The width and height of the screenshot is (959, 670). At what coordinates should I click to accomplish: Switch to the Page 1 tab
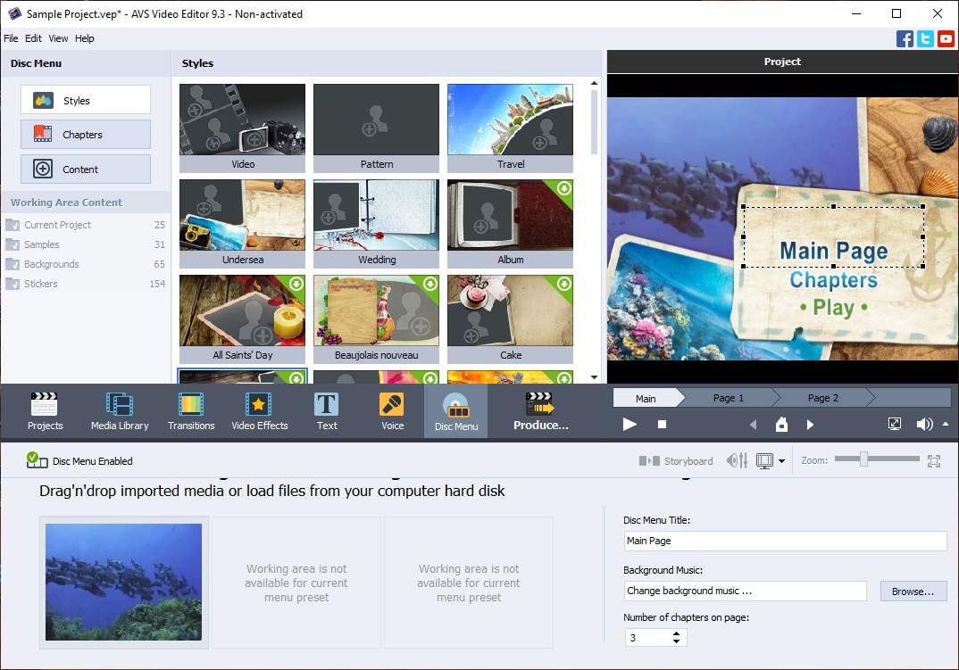[x=728, y=398]
